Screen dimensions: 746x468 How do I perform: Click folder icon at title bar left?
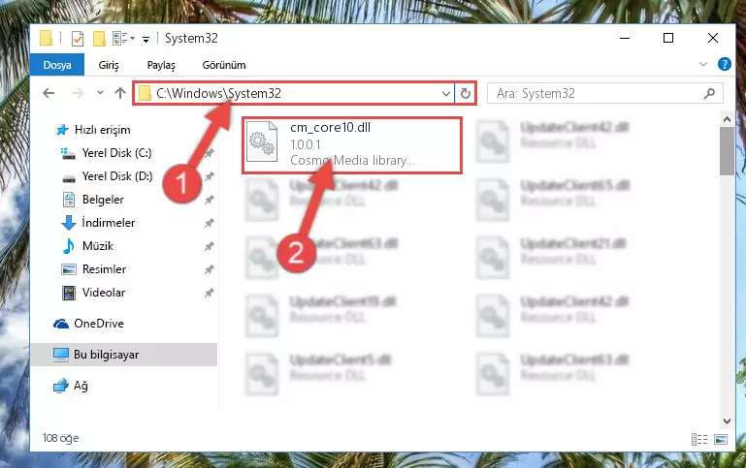[47, 39]
